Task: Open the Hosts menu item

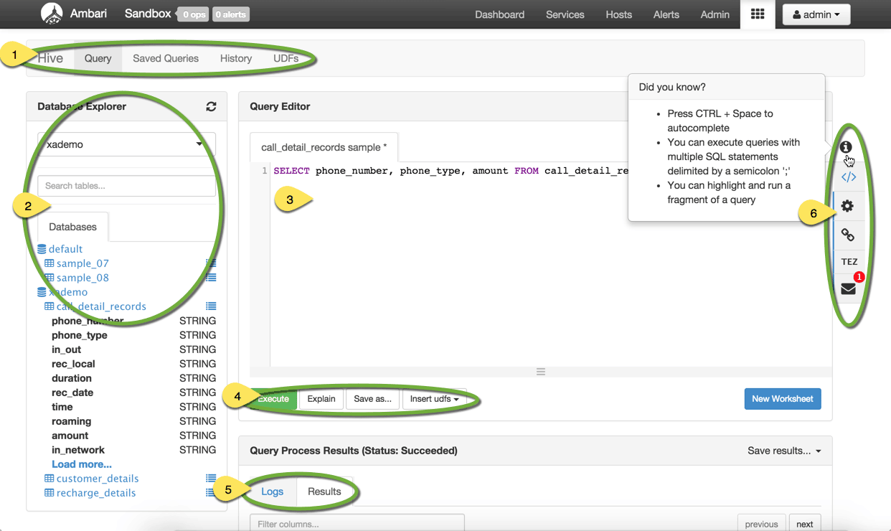Action: click(619, 14)
